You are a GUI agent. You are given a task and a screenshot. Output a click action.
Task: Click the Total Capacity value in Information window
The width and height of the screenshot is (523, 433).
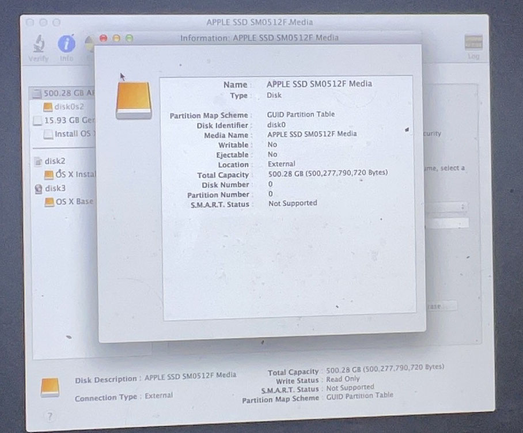pyautogui.click(x=328, y=173)
